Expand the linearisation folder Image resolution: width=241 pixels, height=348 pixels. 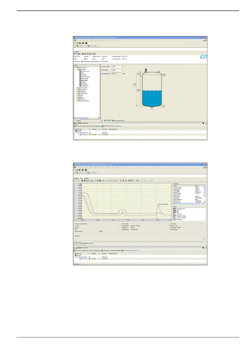point(77,91)
